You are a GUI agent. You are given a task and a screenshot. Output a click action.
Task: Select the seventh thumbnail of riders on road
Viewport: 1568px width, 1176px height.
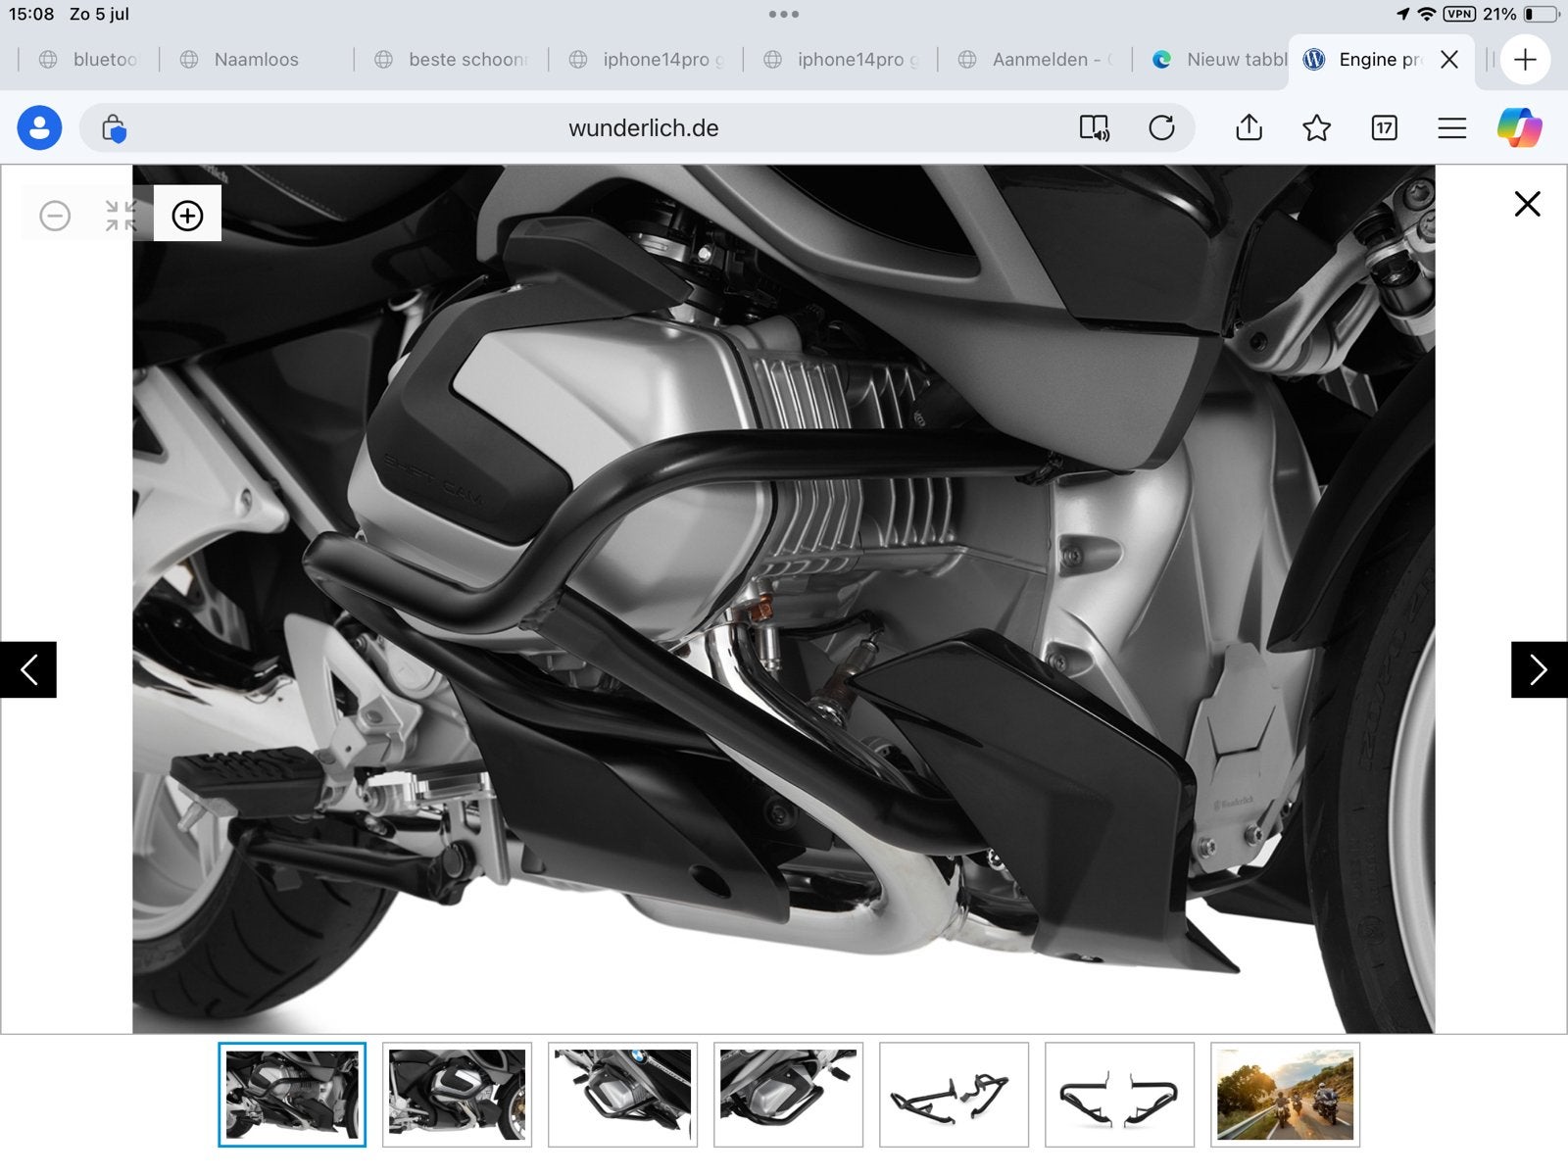pyautogui.click(x=1285, y=1095)
